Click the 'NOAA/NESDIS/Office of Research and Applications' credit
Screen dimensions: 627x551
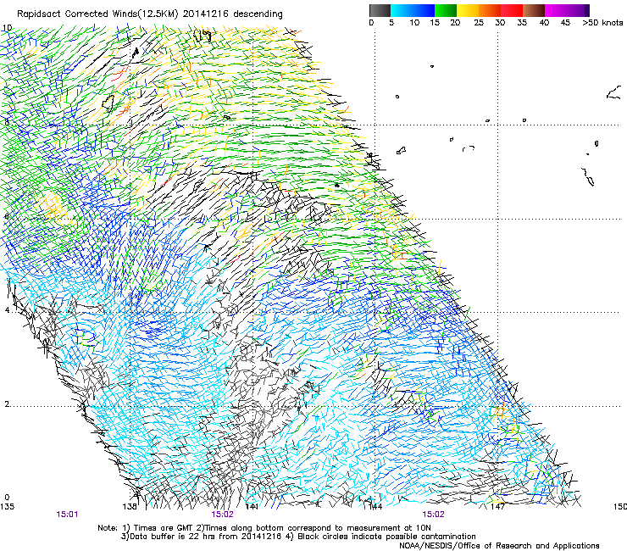(499, 546)
